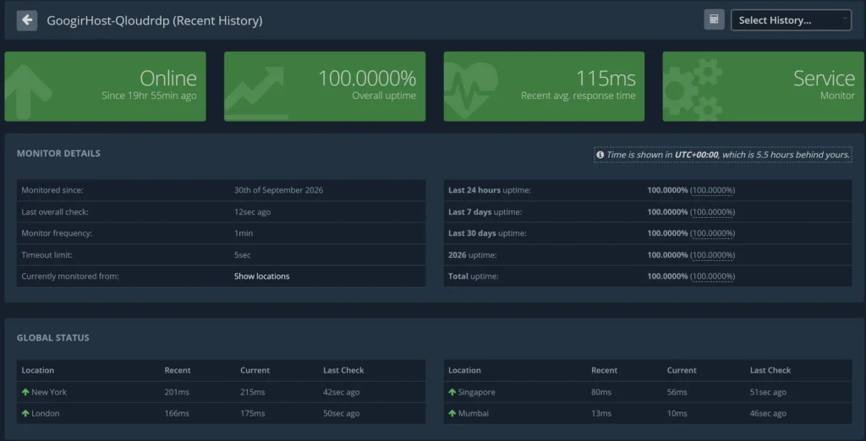The image size is (866, 441).
Task: Click the green arrow next to London
Action: [25, 413]
